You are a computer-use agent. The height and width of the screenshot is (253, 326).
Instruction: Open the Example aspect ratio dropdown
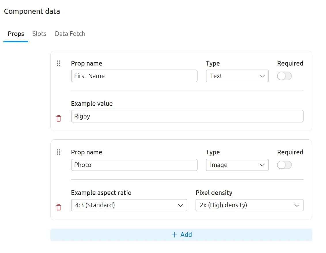tap(129, 205)
